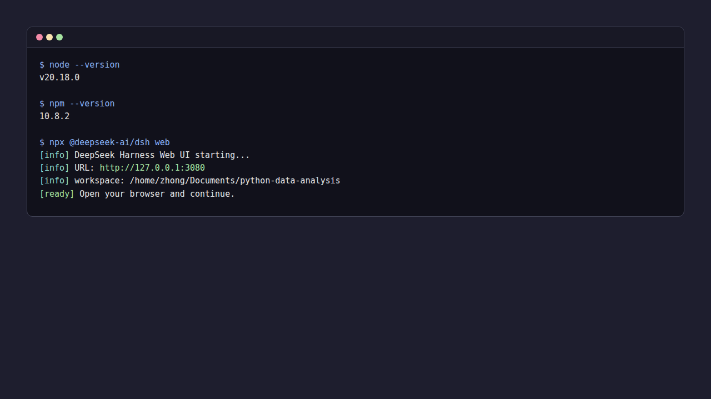Viewport: 711px width, 399px height.
Task: Click the "npx @deepseek-ai/dsh web" command
Action: (109, 142)
